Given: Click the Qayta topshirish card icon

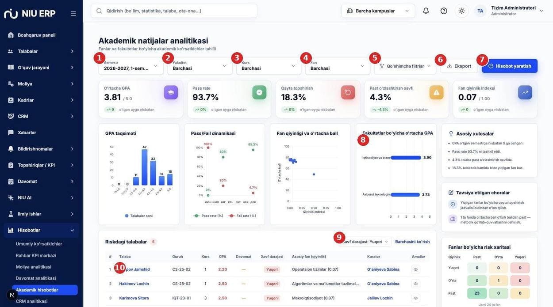Looking at the screenshot, I should (348, 92).
